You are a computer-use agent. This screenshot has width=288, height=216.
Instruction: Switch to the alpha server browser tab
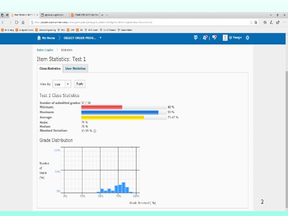[x=54, y=15]
